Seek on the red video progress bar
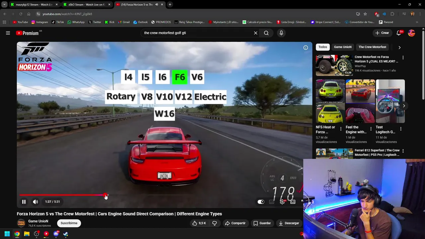This screenshot has height=239, width=425. pos(63,195)
